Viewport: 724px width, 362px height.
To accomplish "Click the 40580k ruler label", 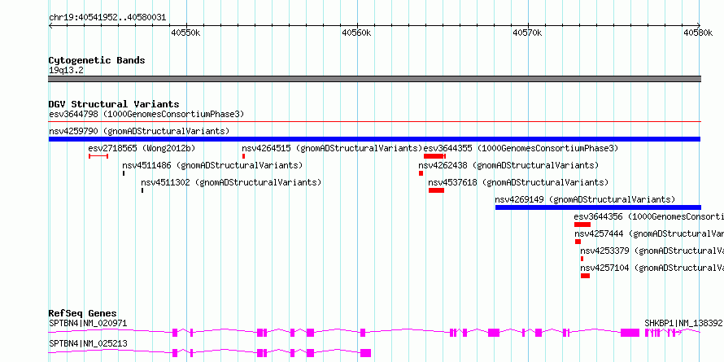I will [x=698, y=33].
